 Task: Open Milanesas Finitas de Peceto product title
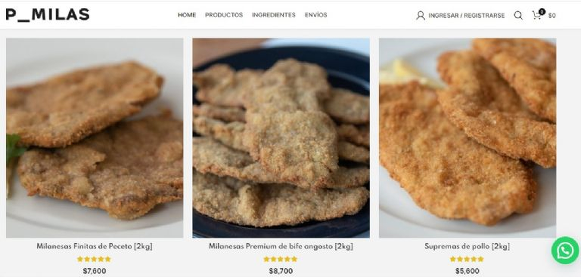94,246
